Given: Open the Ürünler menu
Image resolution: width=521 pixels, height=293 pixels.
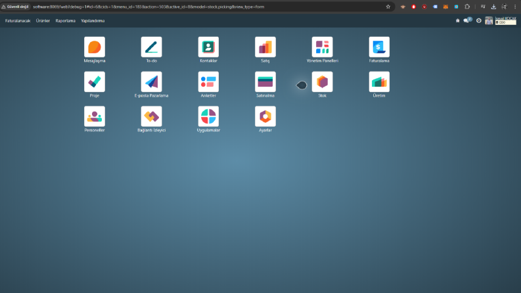Looking at the screenshot, I should click(x=43, y=20).
